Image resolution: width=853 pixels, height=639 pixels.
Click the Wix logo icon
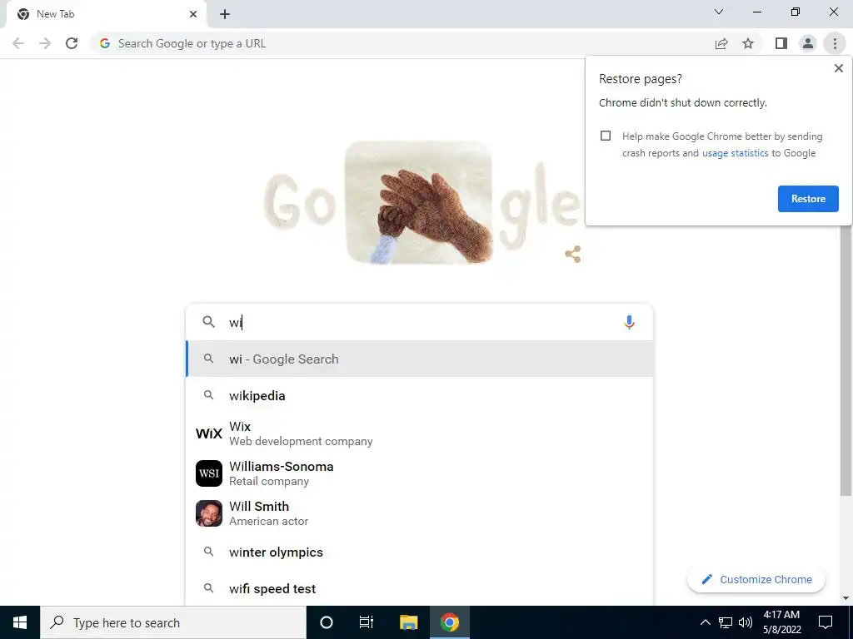point(209,433)
